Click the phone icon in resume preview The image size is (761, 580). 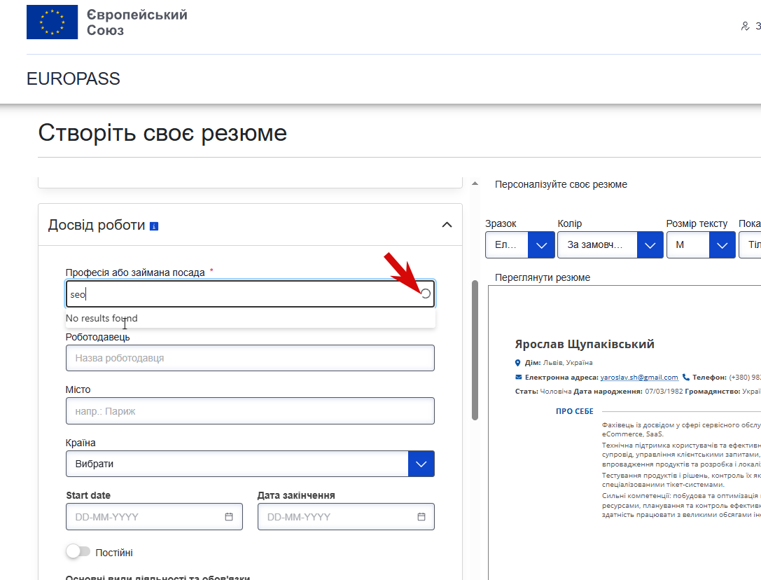pyautogui.click(x=686, y=377)
